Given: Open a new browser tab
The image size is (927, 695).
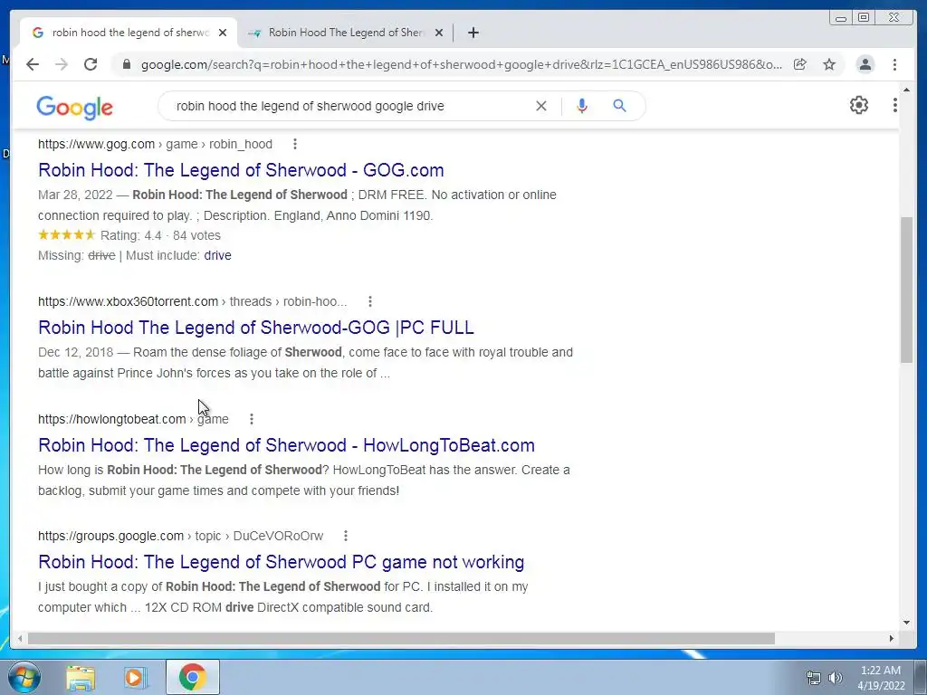Looking at the screenshot, I should pos(473,33).
